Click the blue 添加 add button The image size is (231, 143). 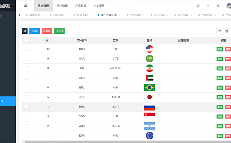[34, 31]
